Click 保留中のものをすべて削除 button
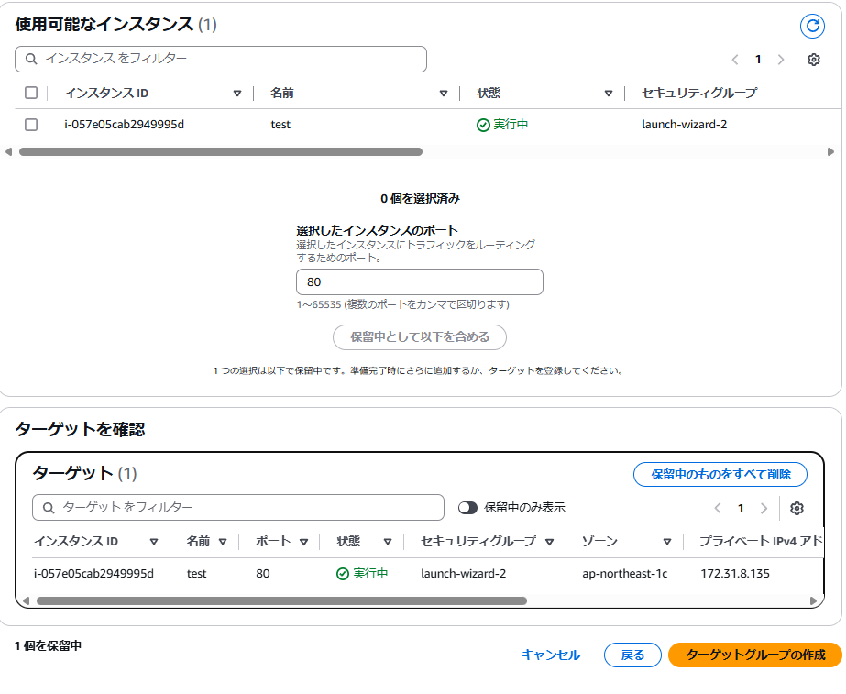The image size is (846, 694). (720, 474)
